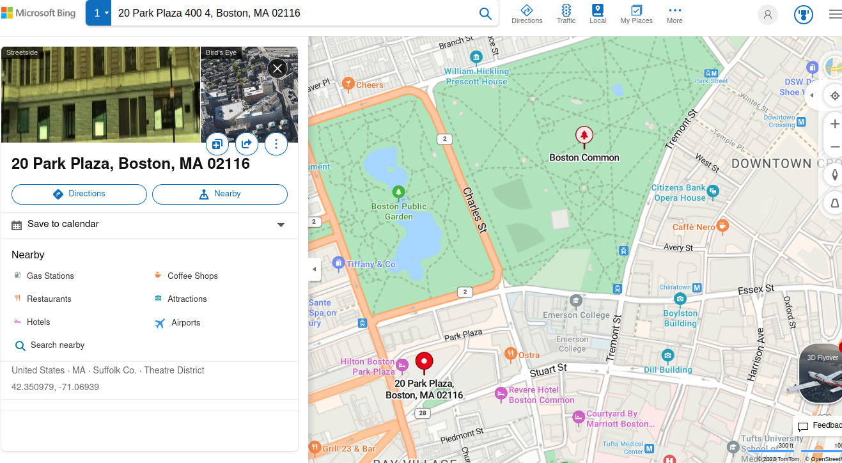
Task: Toggle the Traffic layer
Action: pyautogui.click(x=566, y=14)
